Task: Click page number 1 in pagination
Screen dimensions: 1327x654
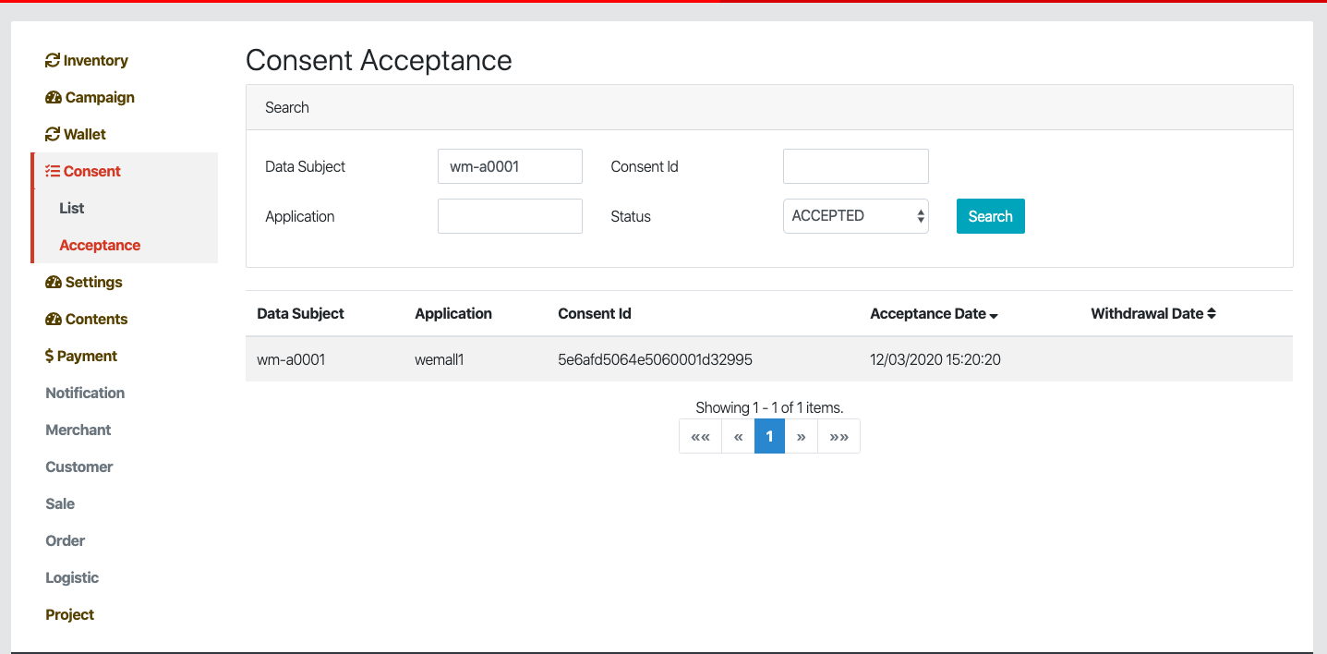Action: (769, 437)
